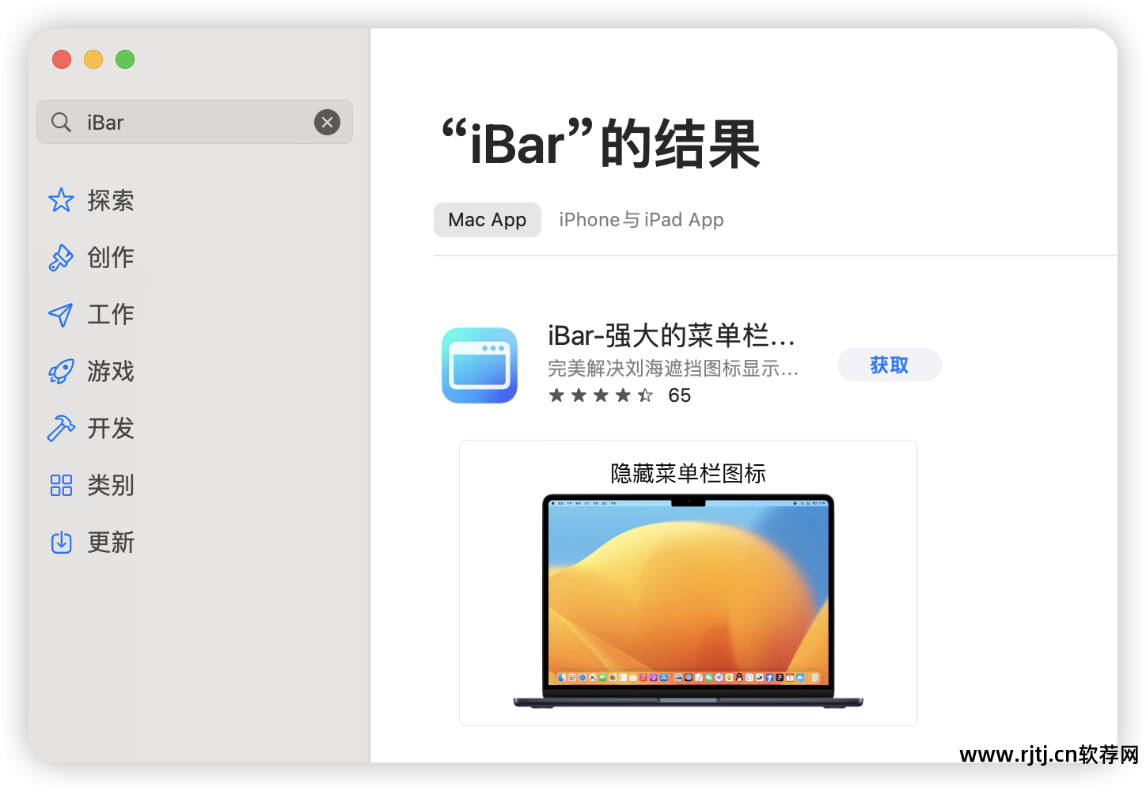1146x791 pixels.
Task: Browse the 游戏 (Games) section
Action: 111,371
